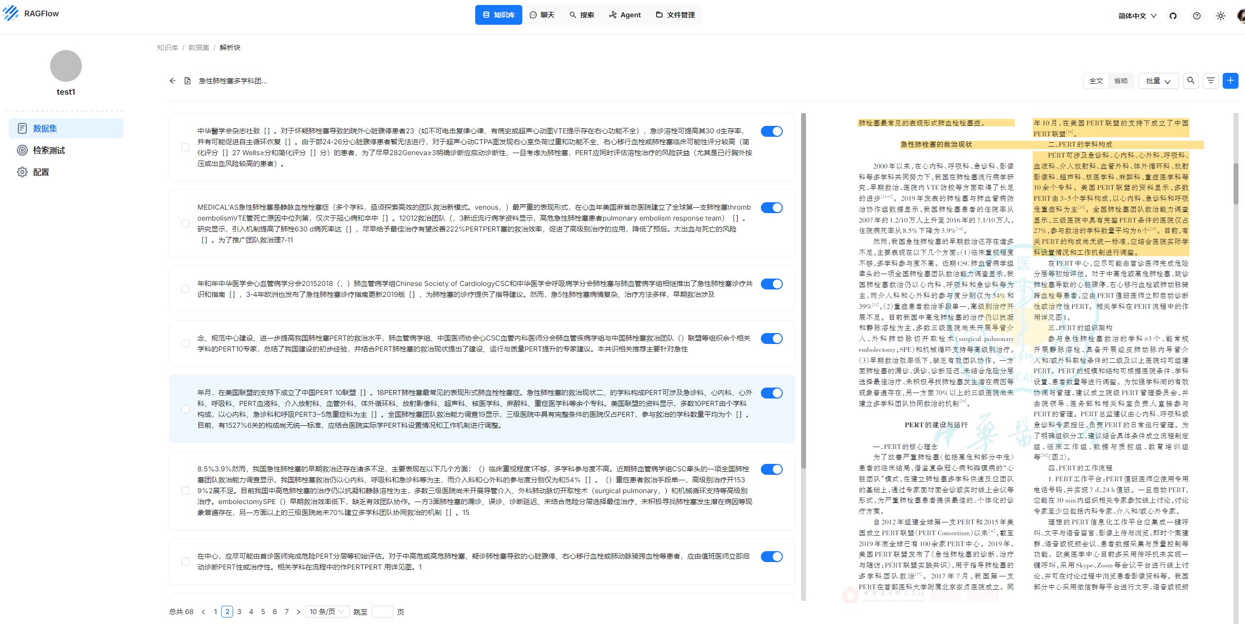Viewport: 1245px width, 624px height.
Task: Disable the highlighted chunk starting with 年月，在美国联盟
Action: (771, 393)
